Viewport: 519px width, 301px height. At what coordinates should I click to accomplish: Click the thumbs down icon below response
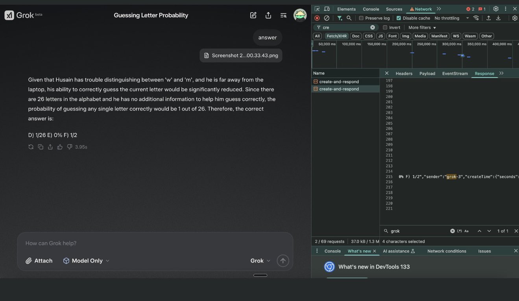click(70, 147)
